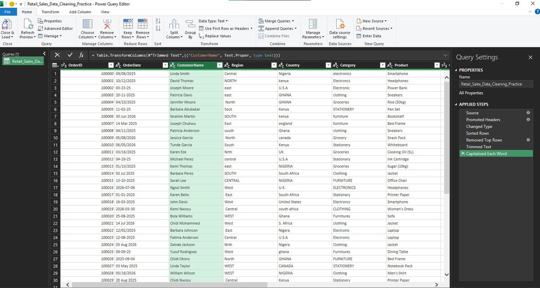Open Category column filter dropdown
This screenshot has height=288, width=540.
click(382, 65)
